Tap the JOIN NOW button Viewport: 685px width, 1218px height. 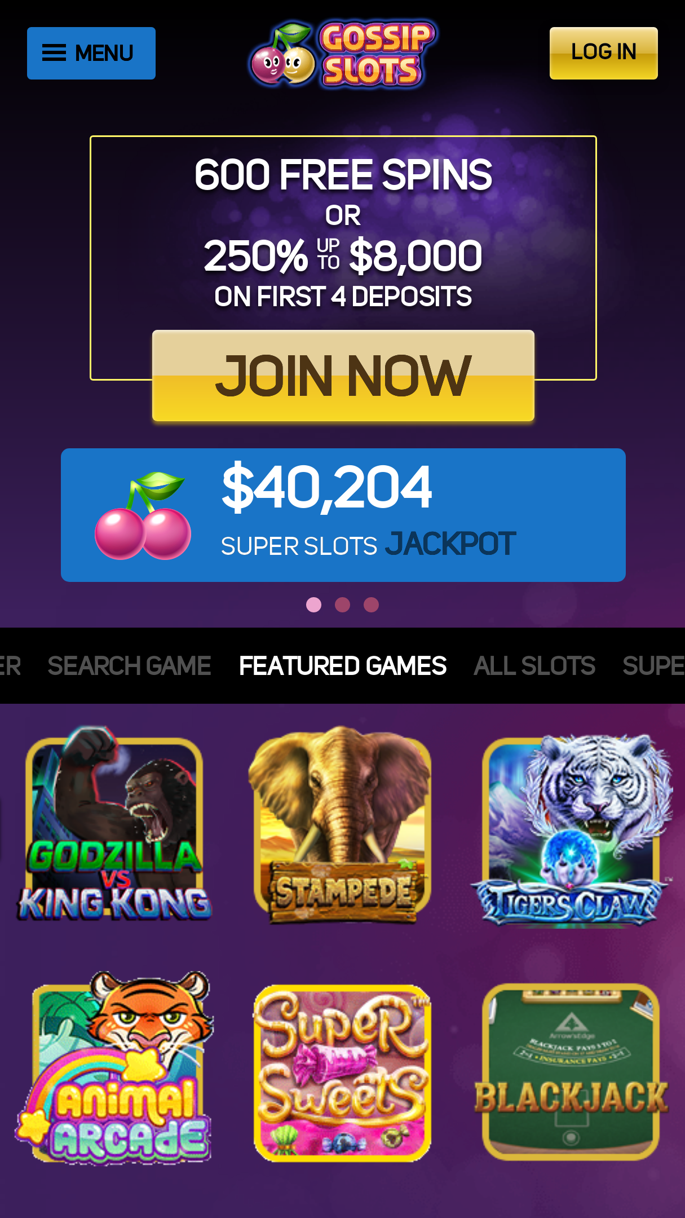point(343,376)
